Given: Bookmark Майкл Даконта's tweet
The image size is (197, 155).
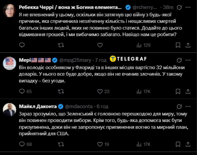Looking at the screenshot, I should (x=178, y=144).
